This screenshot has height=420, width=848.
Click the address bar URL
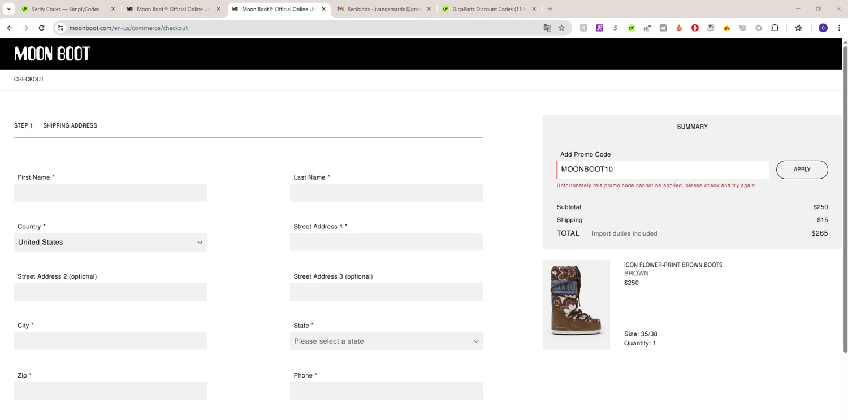128,28
